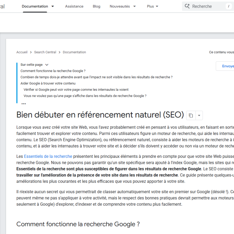
Task: Expand the Documentation dropdown arrow
Action: coord(53,6)
